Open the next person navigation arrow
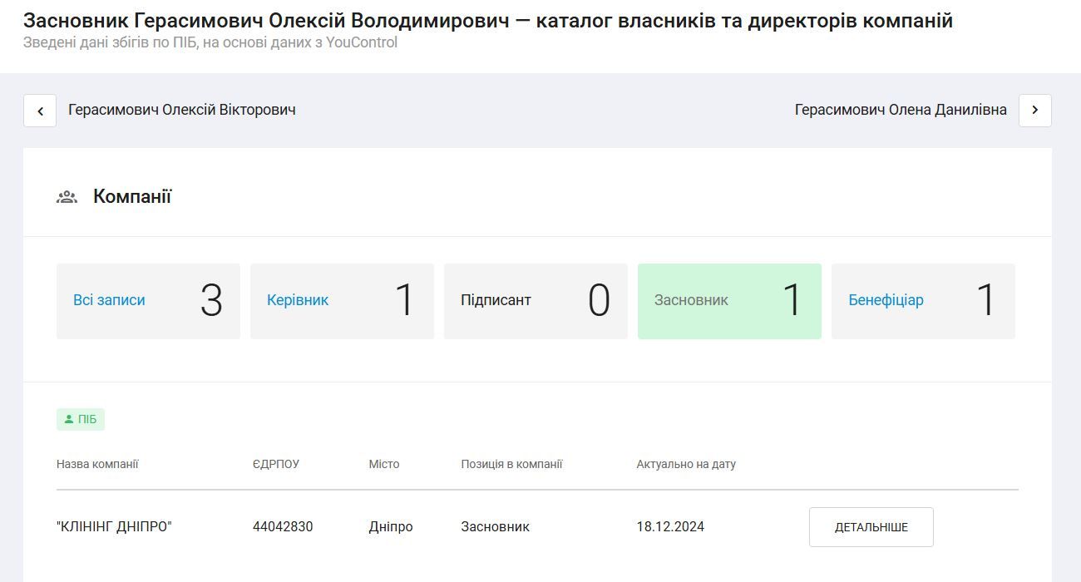This screenshot has height=582, width=1081. tap(1035, 110)
